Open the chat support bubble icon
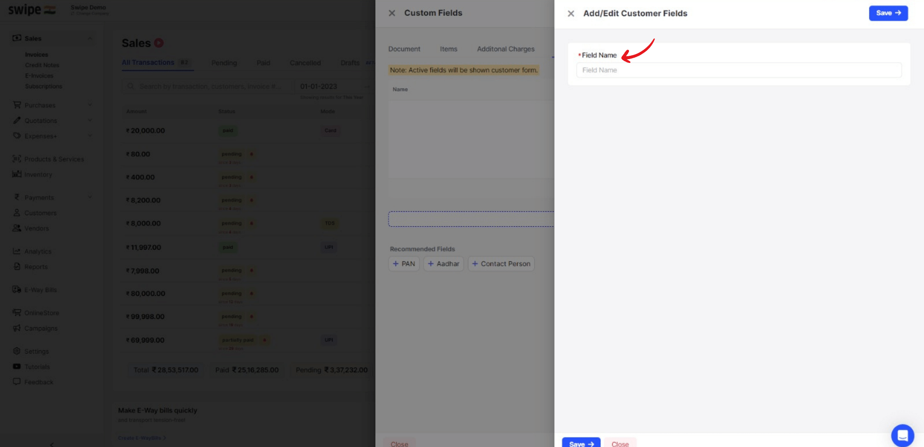 tap(902, 435)
